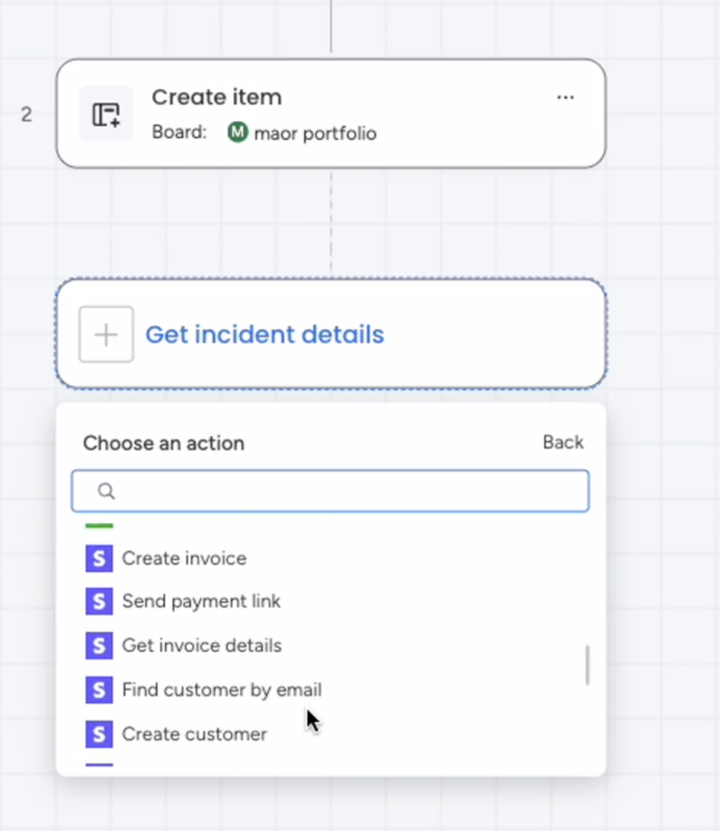Select the Create invoice action

tap(184, 558)
